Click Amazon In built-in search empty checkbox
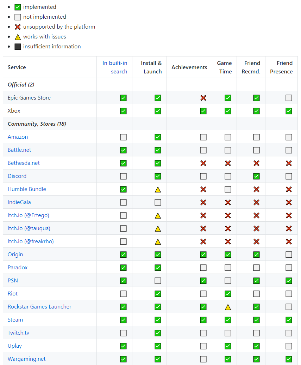The height and width of the screenshot is (365, 301). coord(123,137)
